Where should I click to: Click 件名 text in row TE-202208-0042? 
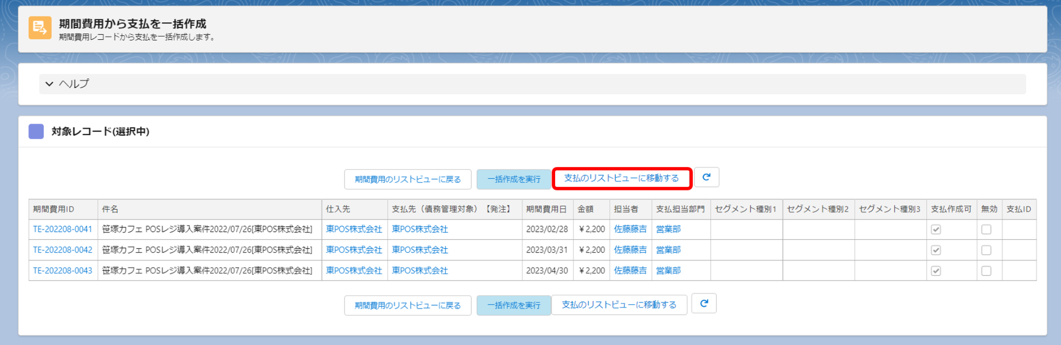click(207, 250)
